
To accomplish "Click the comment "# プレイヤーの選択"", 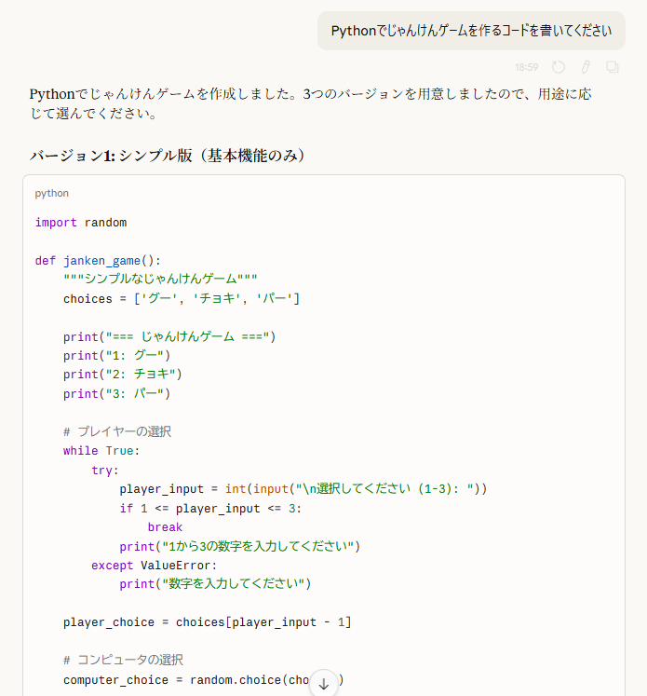I will pos(117,431).
